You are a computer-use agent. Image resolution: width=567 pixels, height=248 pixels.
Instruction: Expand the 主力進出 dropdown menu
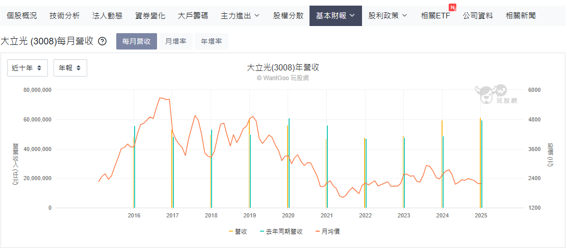240,16
